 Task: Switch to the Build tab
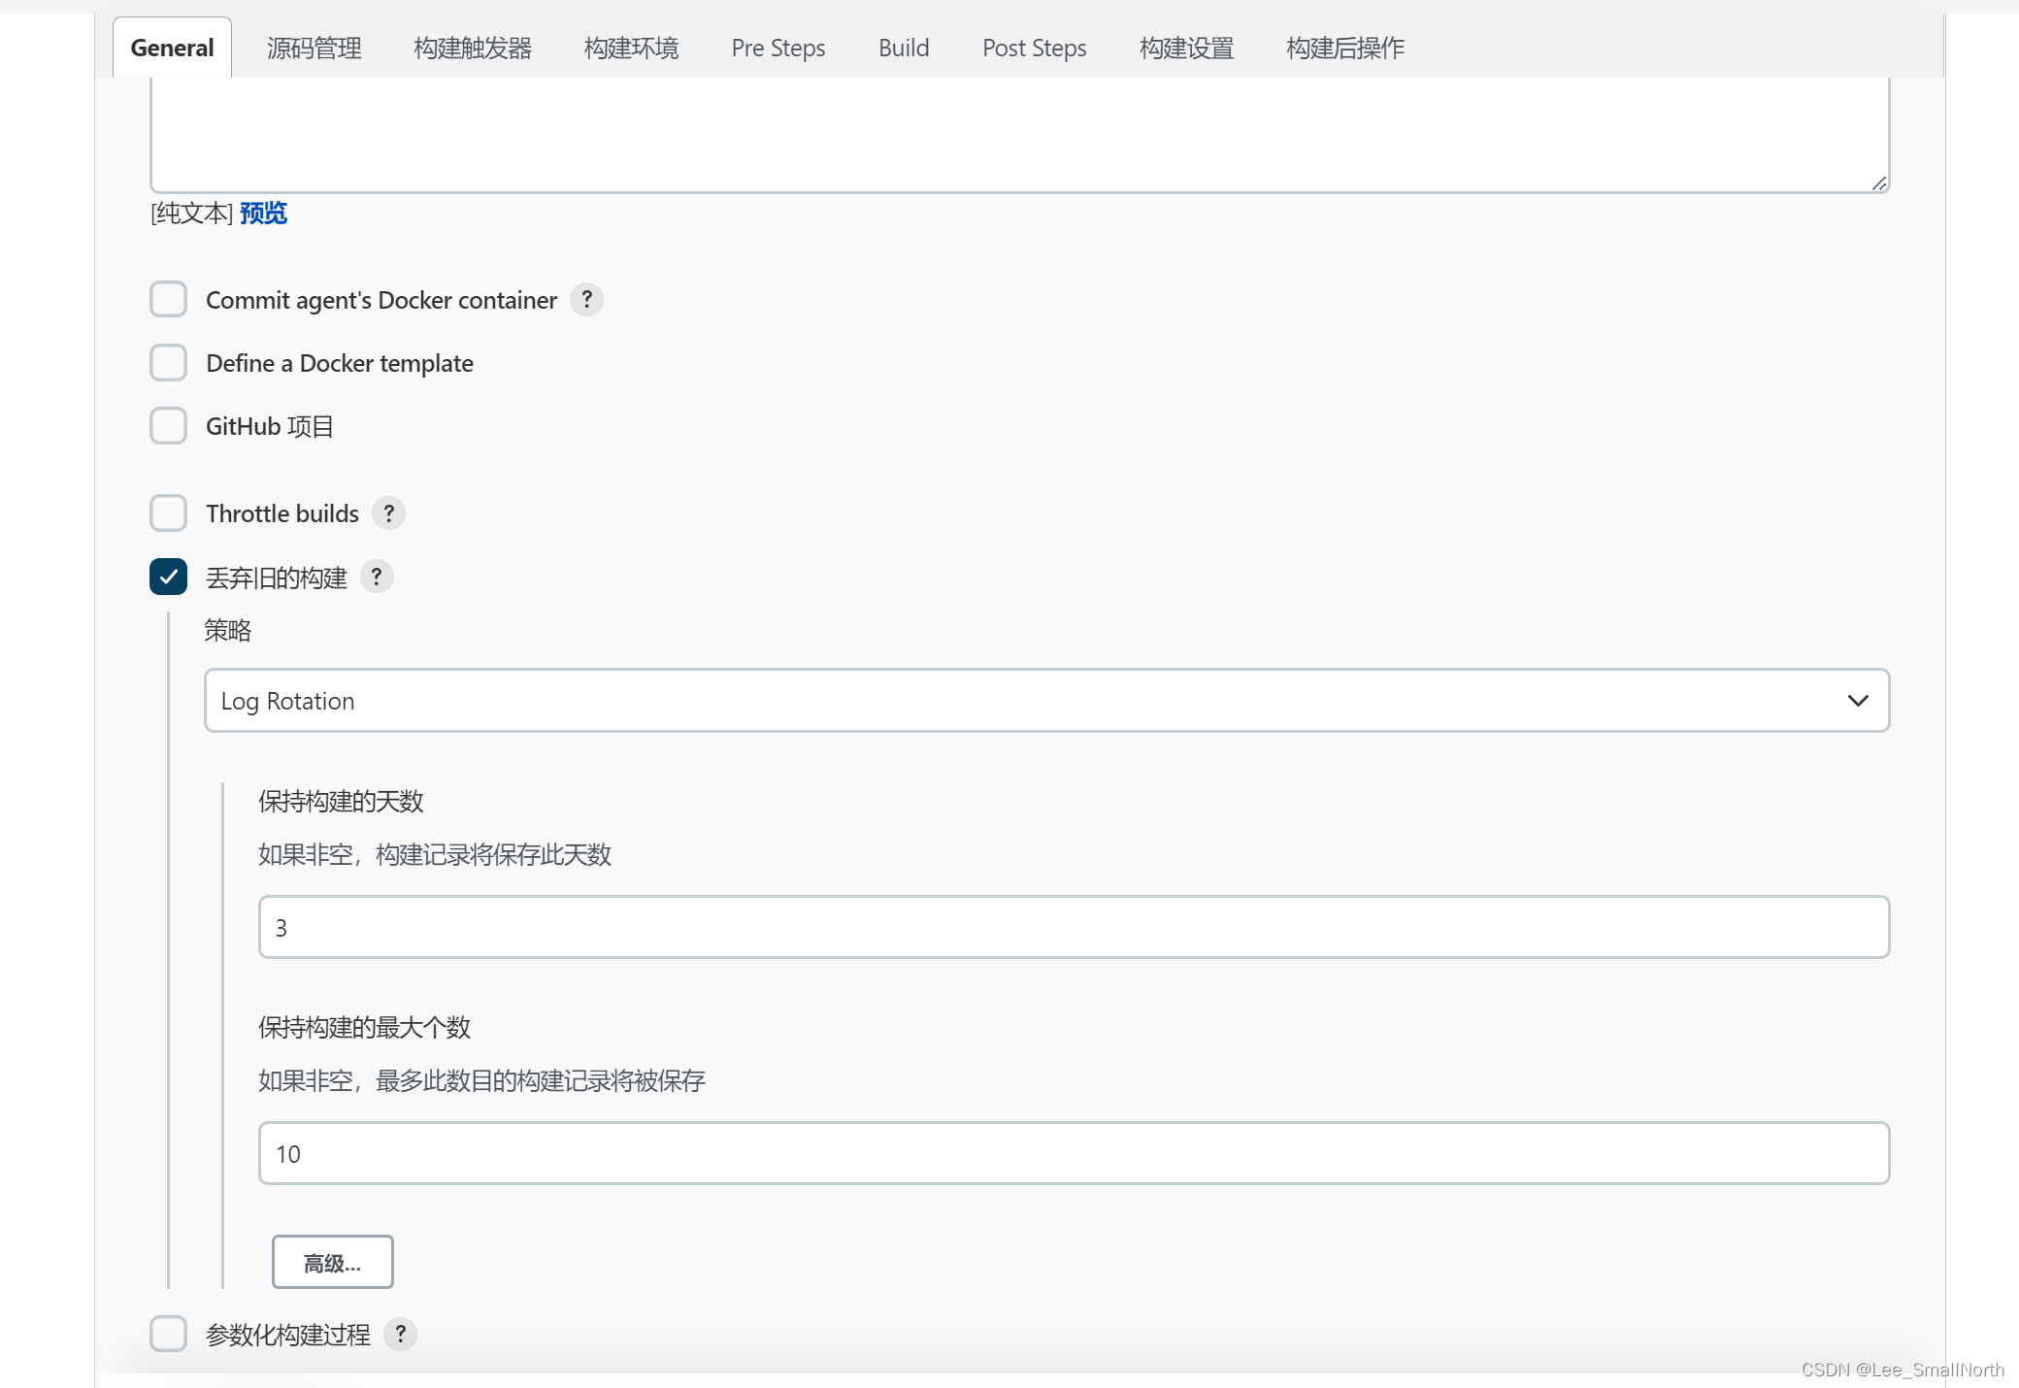click(904, 47)
